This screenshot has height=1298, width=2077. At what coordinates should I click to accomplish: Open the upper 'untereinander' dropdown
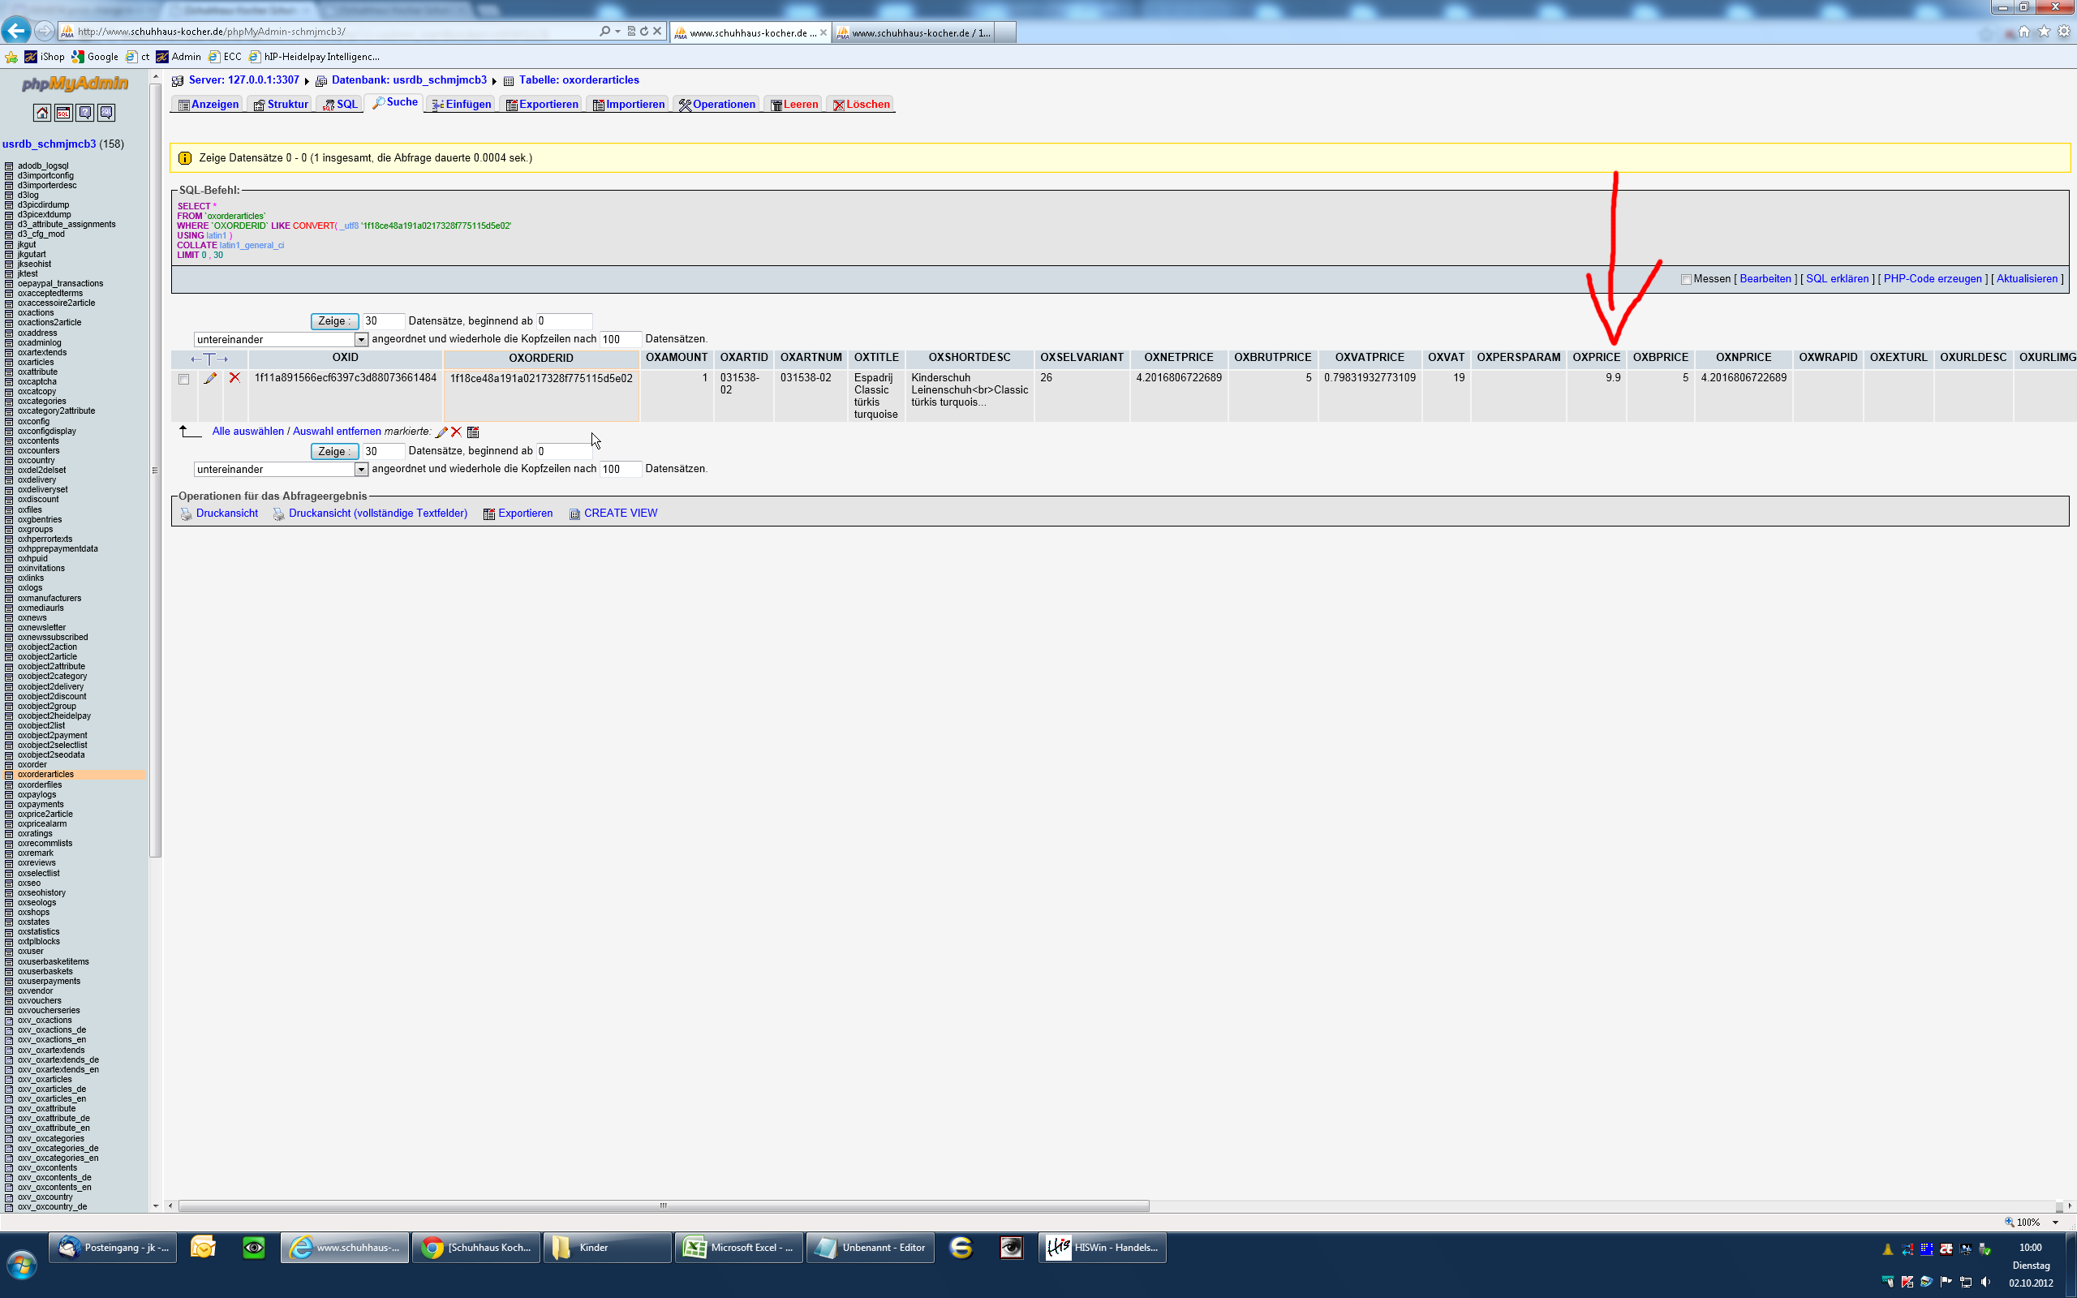pos(360,340)
